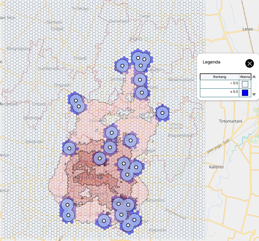Click the legend scroll up arrow
The image size is (259, 241).
click(254, 77)
